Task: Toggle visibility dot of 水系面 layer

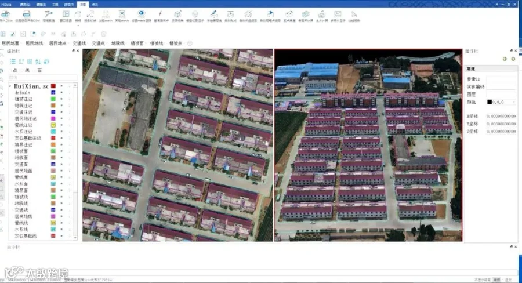Action: (x=61, y=184)
